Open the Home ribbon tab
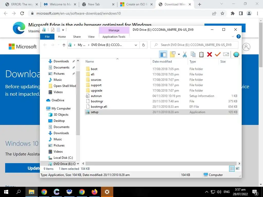263x197 pixels. (x=62, y=36)
